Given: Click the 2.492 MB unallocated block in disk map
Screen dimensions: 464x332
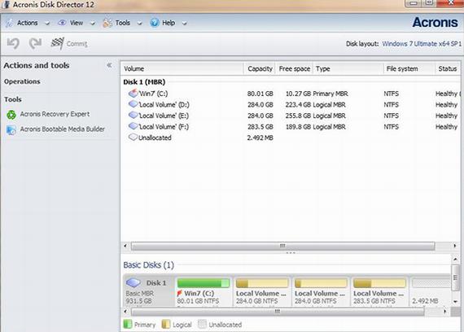Looking at the screenshot, I should [x=431, y=291].
